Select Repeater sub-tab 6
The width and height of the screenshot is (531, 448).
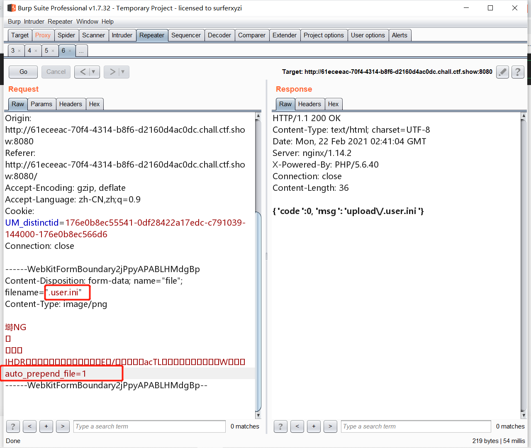63,51
